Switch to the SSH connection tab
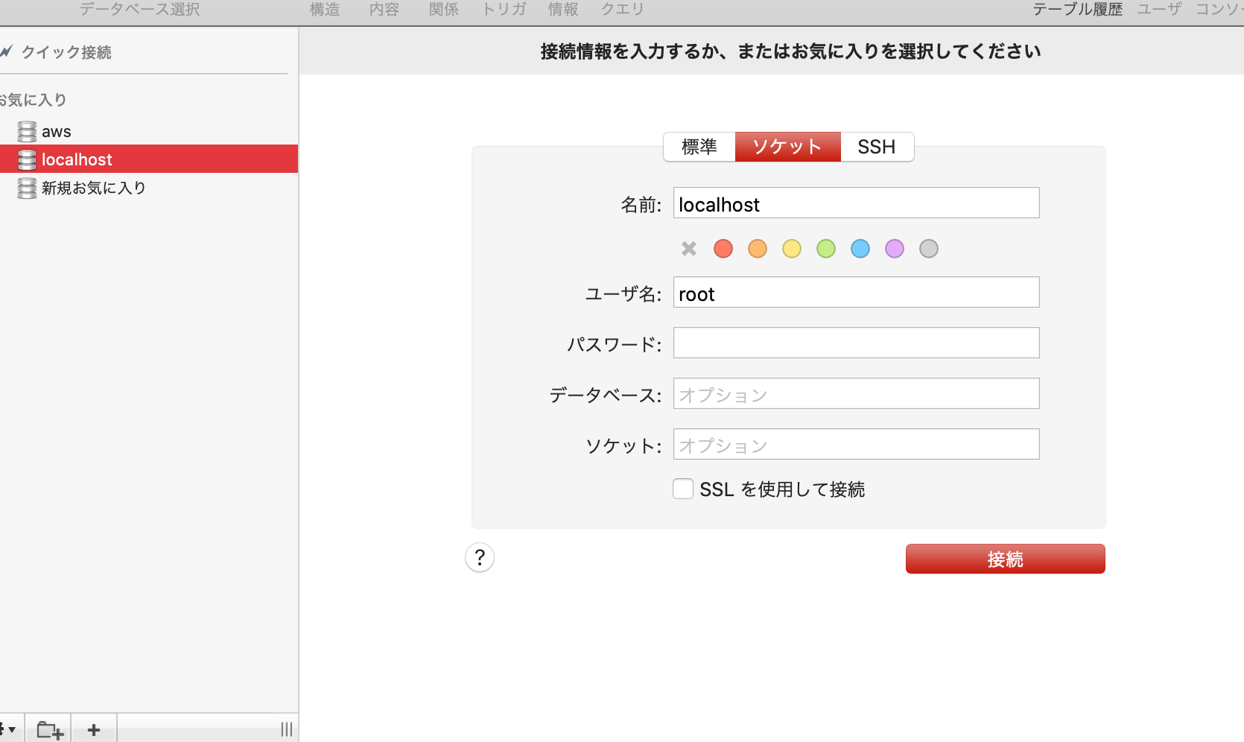This screenshot has width=1244, height=742. coord(877,147)
